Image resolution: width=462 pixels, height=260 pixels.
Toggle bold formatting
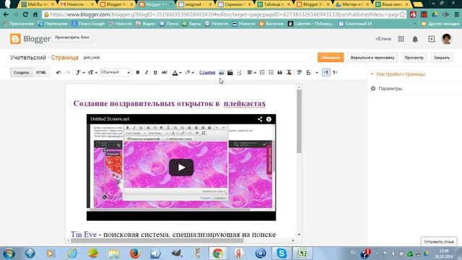point(138,72)
